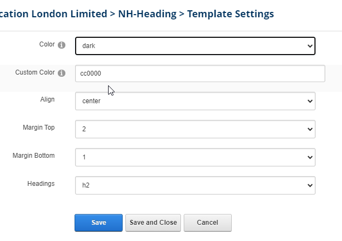Open the Headings dropdown showing h2
The width and height of the screenshot is (342, 241).
[x=195, y=185]
